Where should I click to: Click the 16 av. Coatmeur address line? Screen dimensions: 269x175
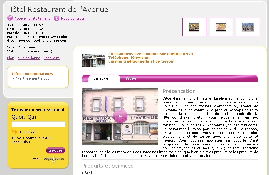click(x=21, y=47)
